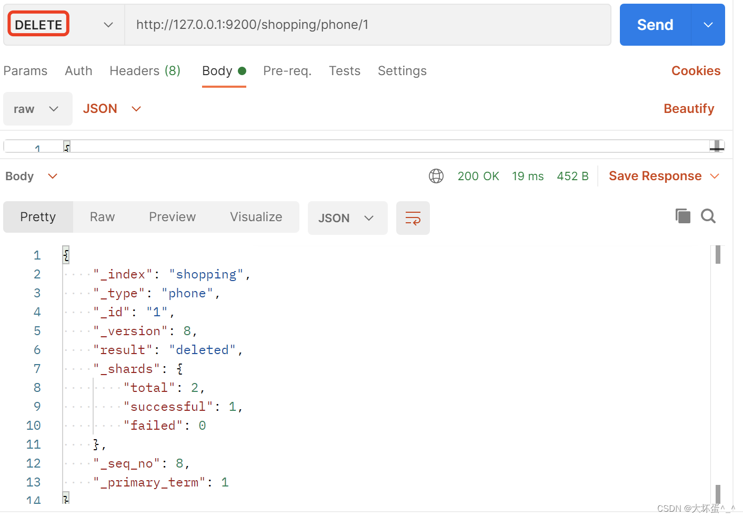
Task: Expand Save Response options chevron
Action: pos(715,176)
